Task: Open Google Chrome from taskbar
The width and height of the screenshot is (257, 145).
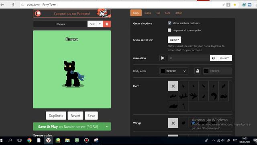Action: 29,141
